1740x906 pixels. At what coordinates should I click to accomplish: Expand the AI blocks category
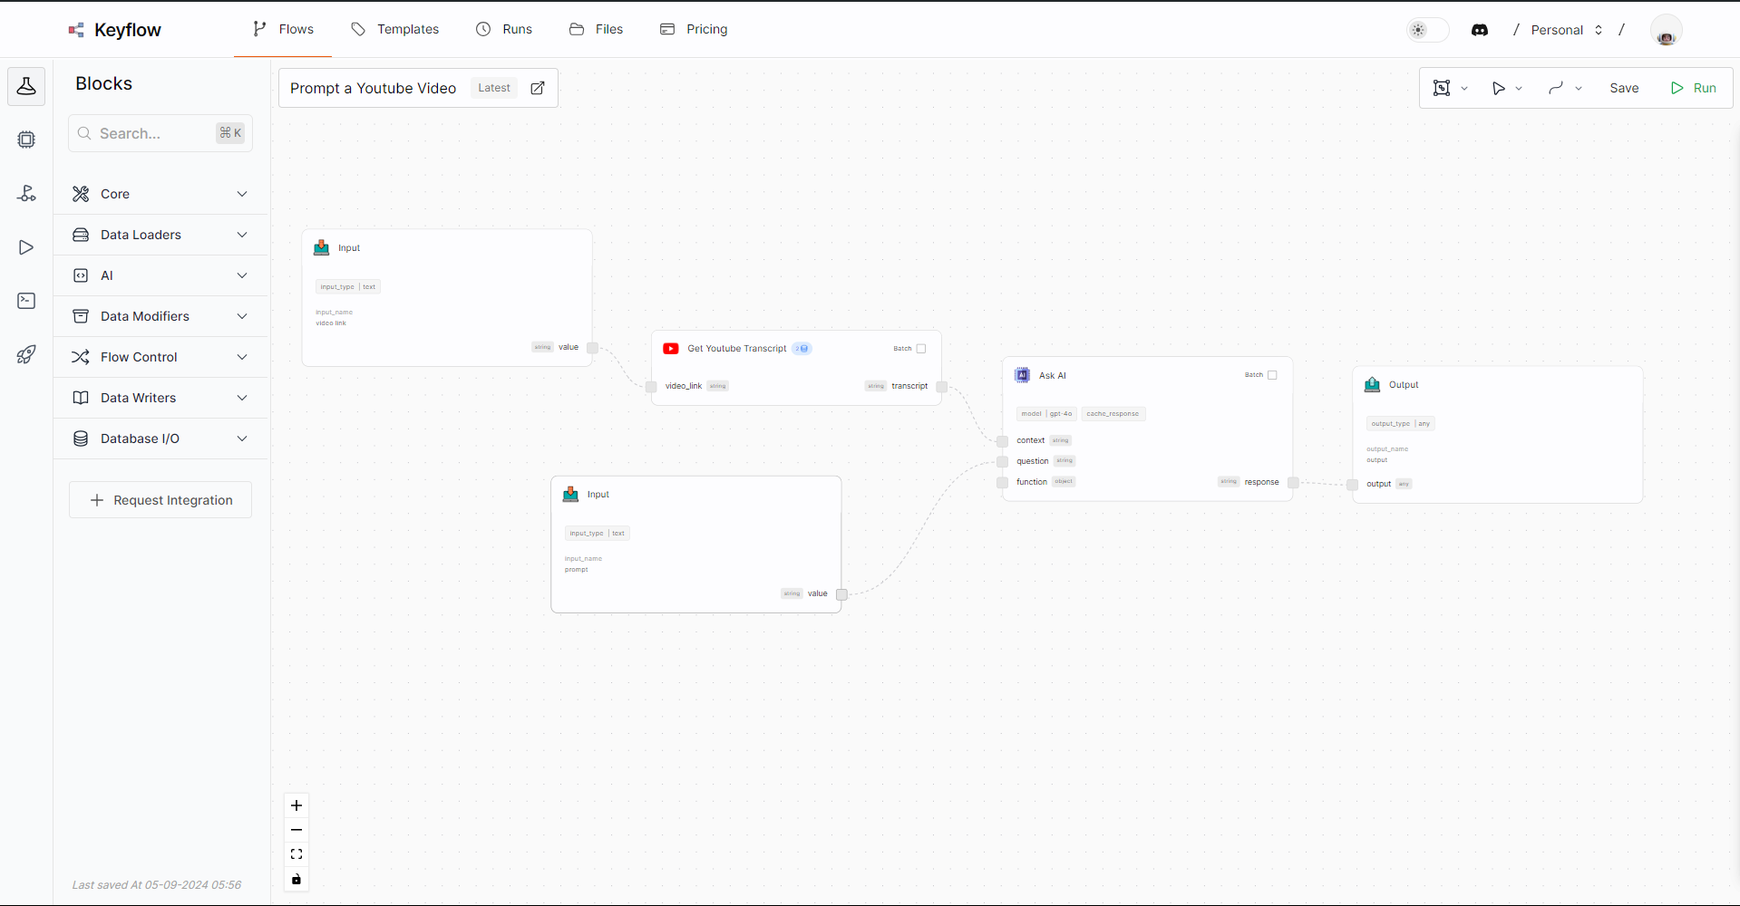(x=160, y=275)
